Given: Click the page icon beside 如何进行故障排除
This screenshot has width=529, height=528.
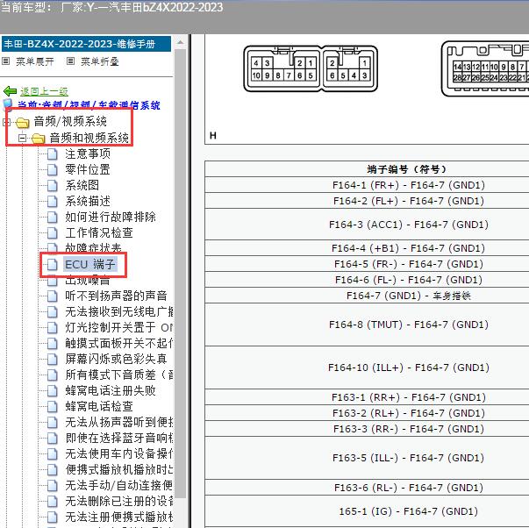Looking at the screenshot, I should [x=53, y=217].
